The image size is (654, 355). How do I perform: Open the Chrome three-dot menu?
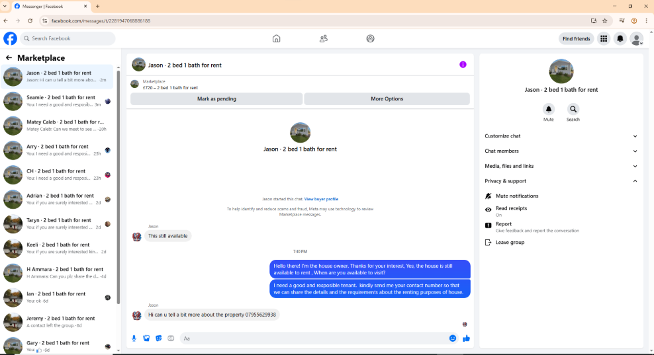click(646, 21)
